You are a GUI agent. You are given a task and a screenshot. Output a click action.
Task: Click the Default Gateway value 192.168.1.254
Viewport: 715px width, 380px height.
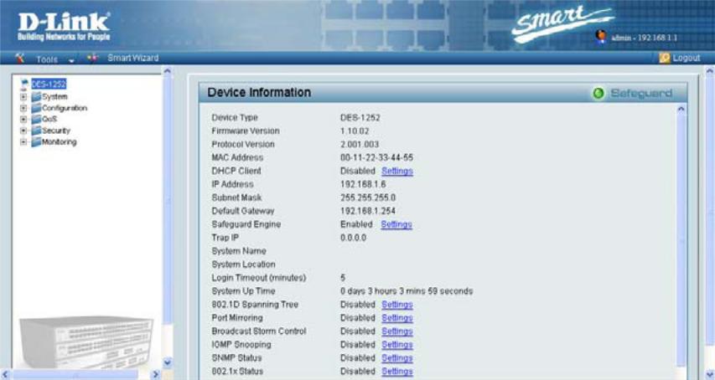click(368, 211)
